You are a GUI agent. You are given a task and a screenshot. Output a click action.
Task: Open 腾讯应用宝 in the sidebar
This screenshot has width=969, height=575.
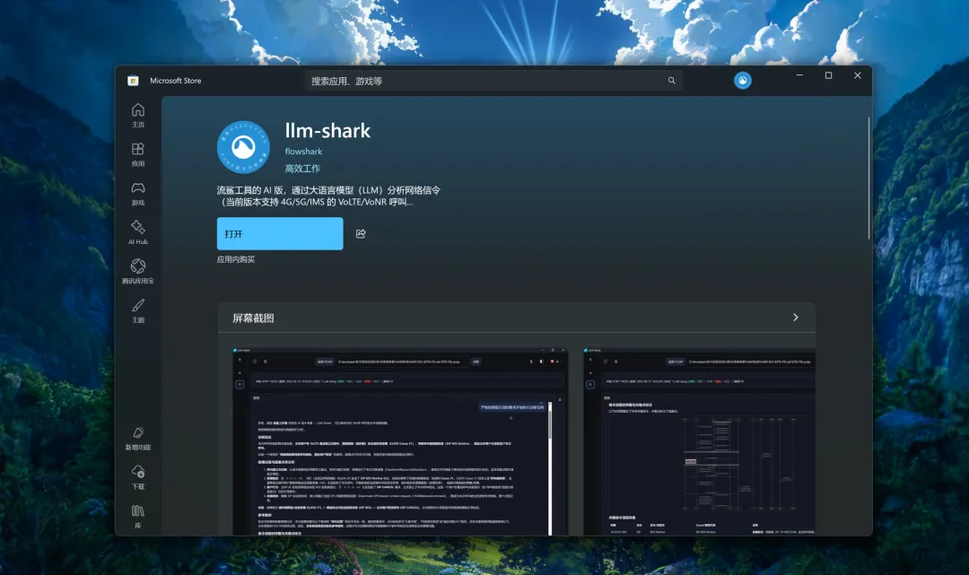pos(138,272)
